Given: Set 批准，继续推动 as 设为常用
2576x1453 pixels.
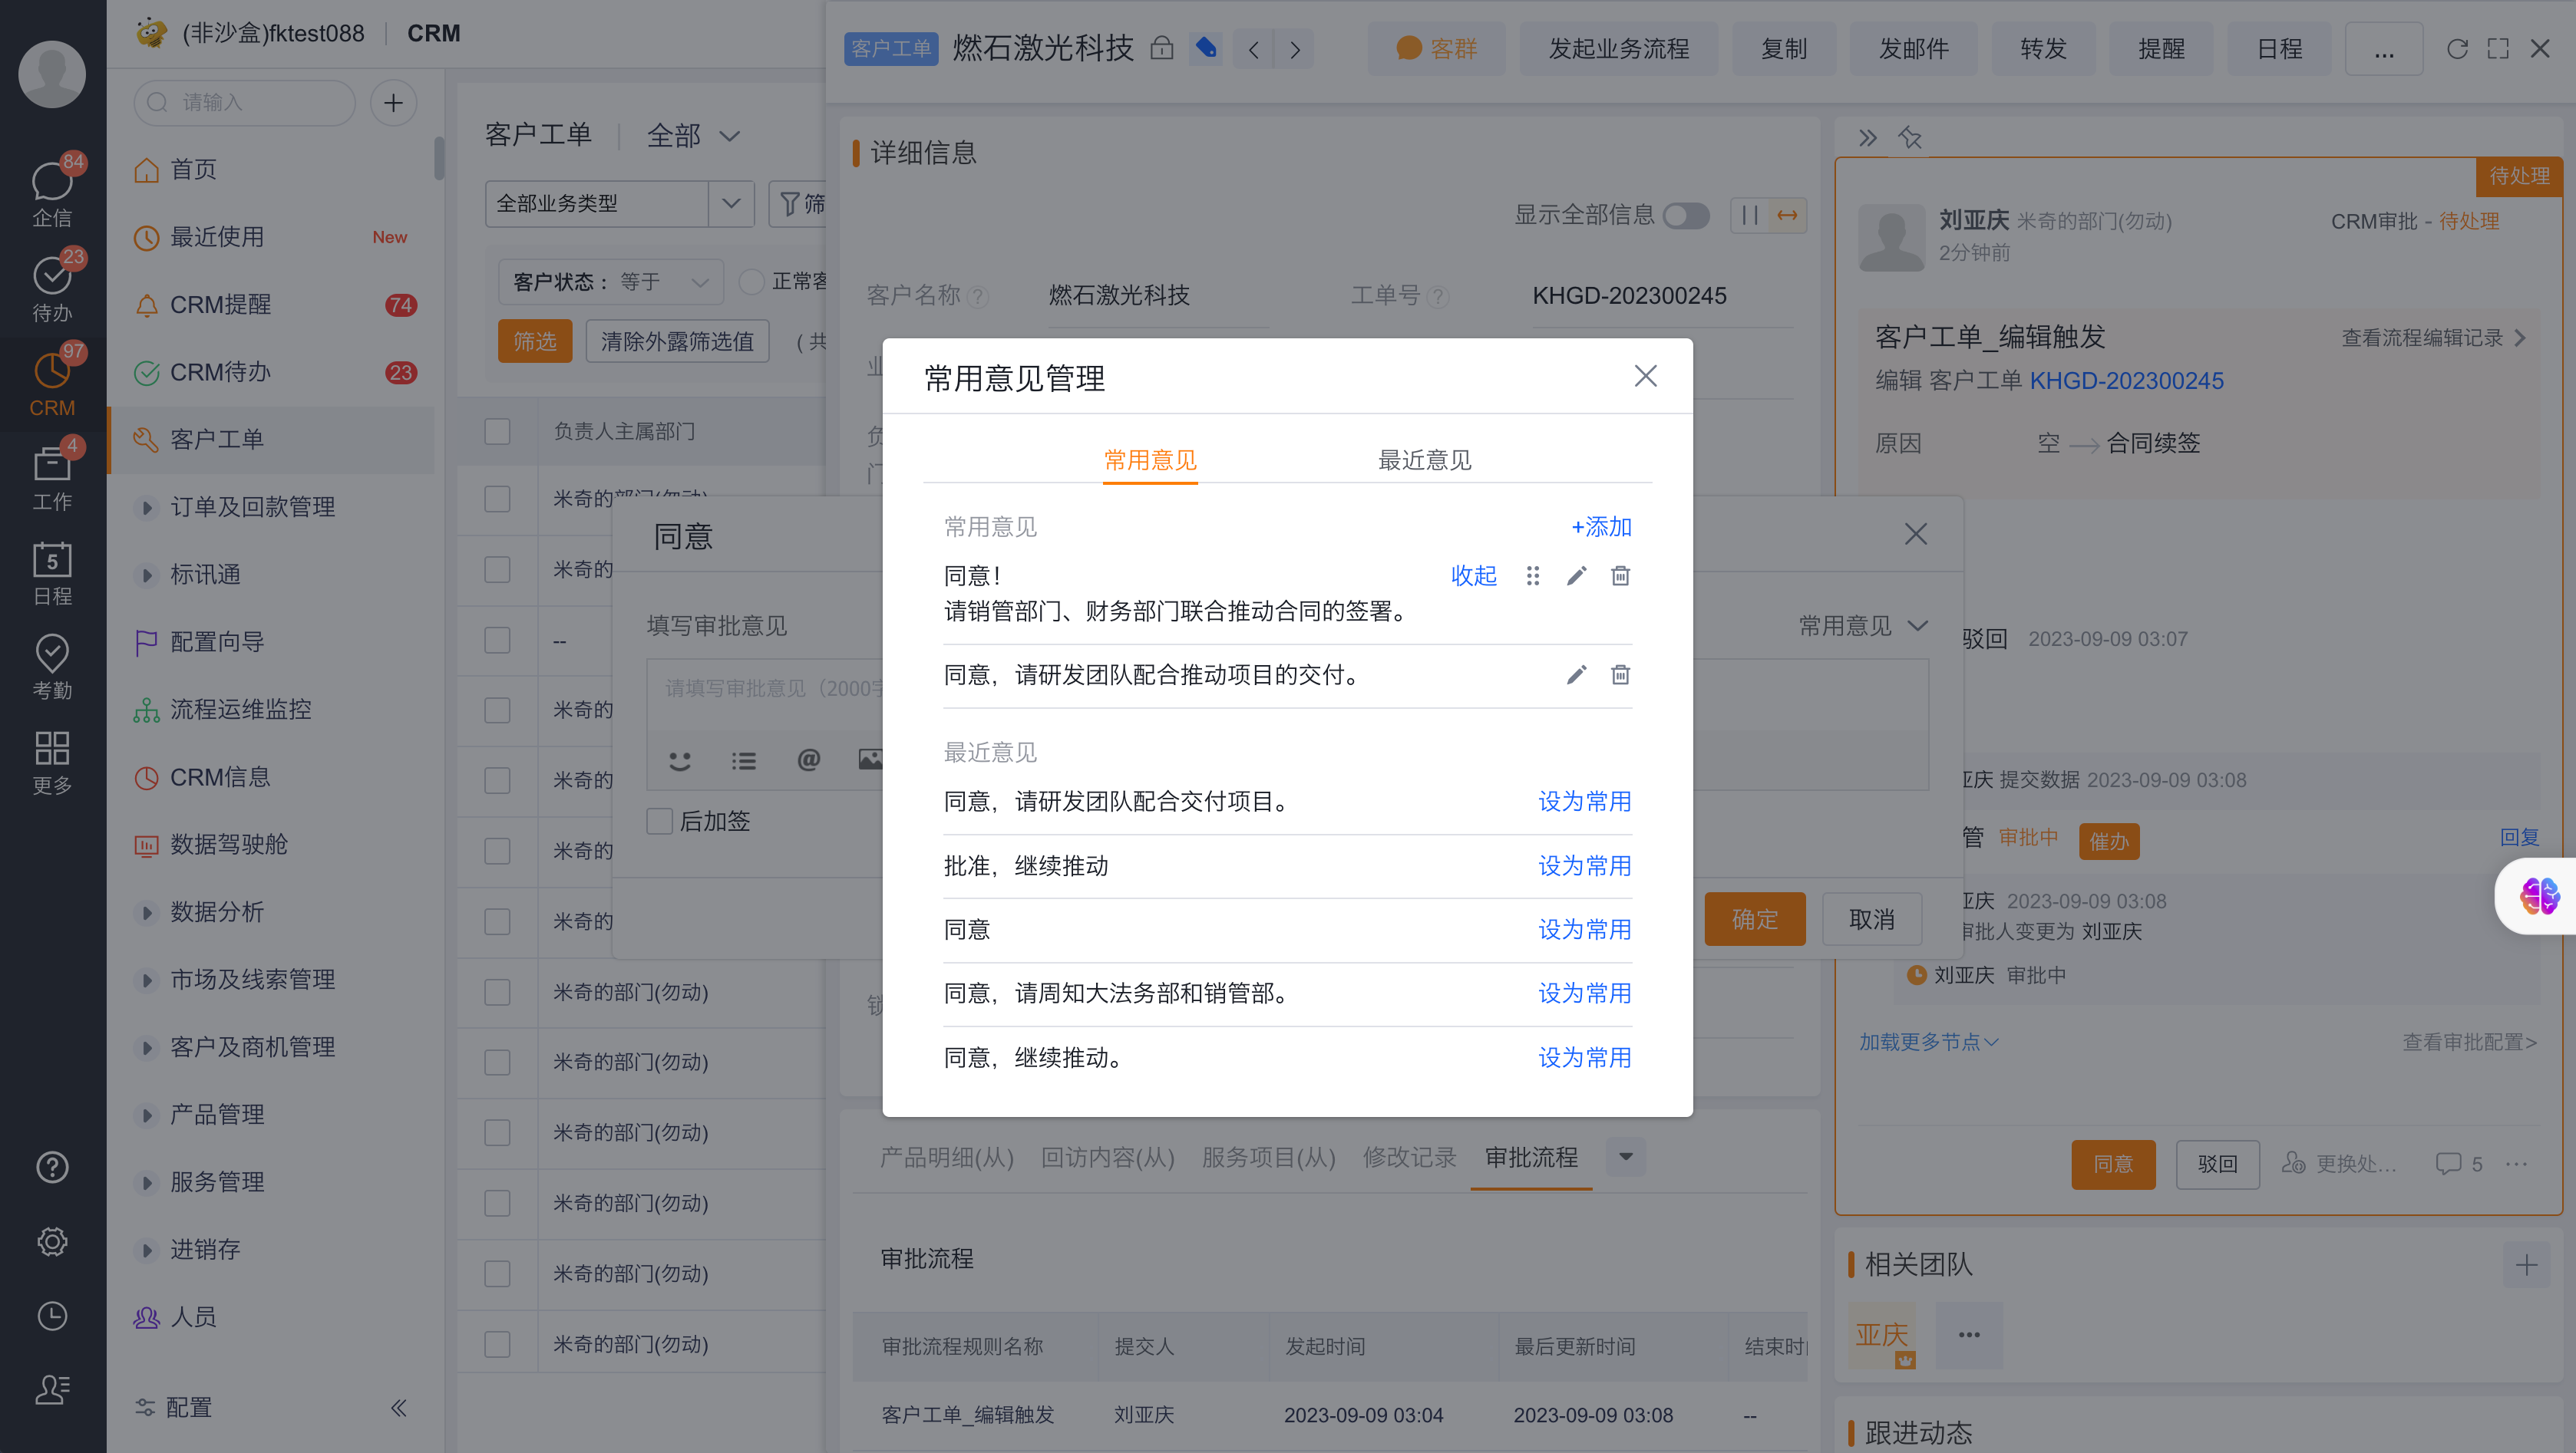Looking at the screenshot, I should pyautogui.click(x=1584, y=865).
